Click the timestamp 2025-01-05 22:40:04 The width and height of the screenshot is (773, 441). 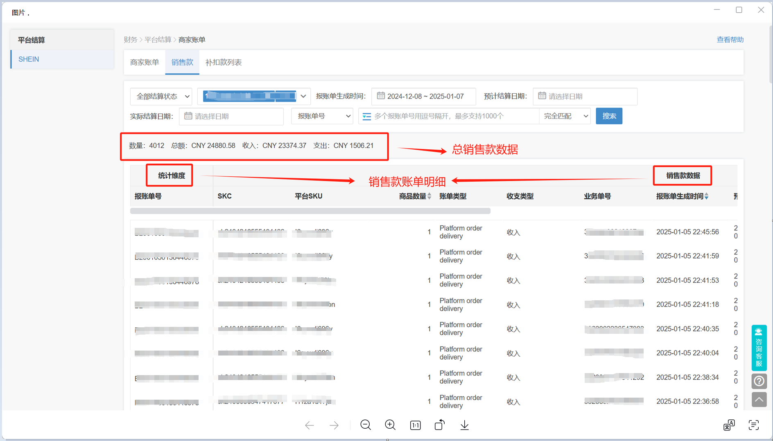687,353
